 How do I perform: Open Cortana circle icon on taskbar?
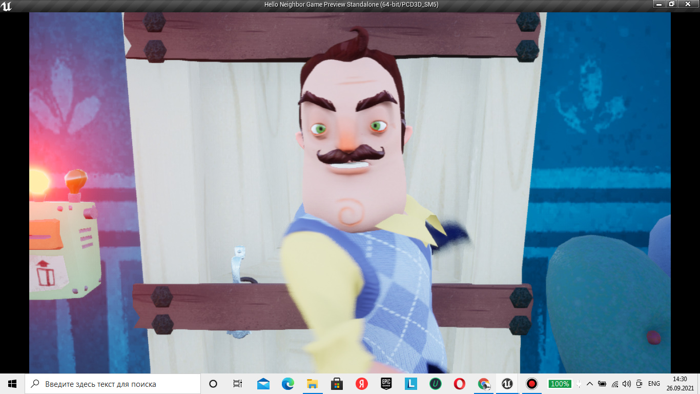tap(214, 384)
